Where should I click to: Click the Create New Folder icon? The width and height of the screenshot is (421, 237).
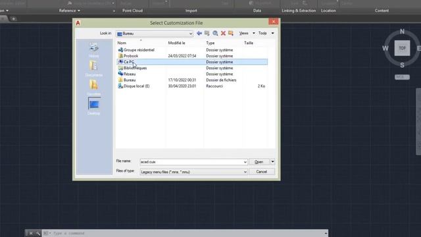(x=231, y=33)
